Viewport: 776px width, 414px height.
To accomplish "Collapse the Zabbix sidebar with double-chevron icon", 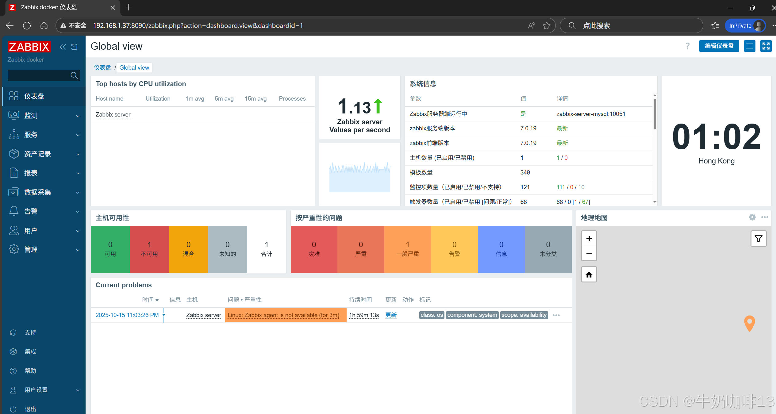I will click(63, 47).
